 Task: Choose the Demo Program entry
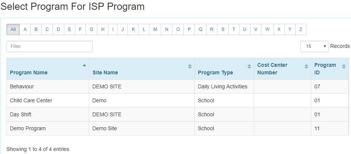click(x=177, y=128)
